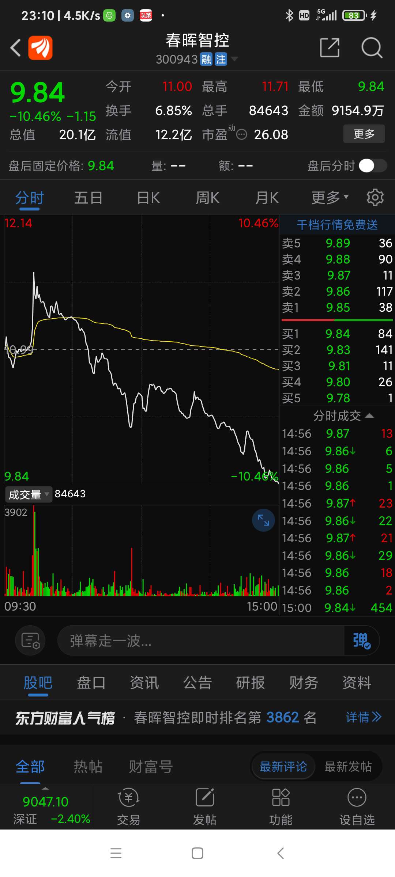Tap 15:00 9.84 trade row
Viewport: 395px width, 877px height.
click(x=337, y=608)
